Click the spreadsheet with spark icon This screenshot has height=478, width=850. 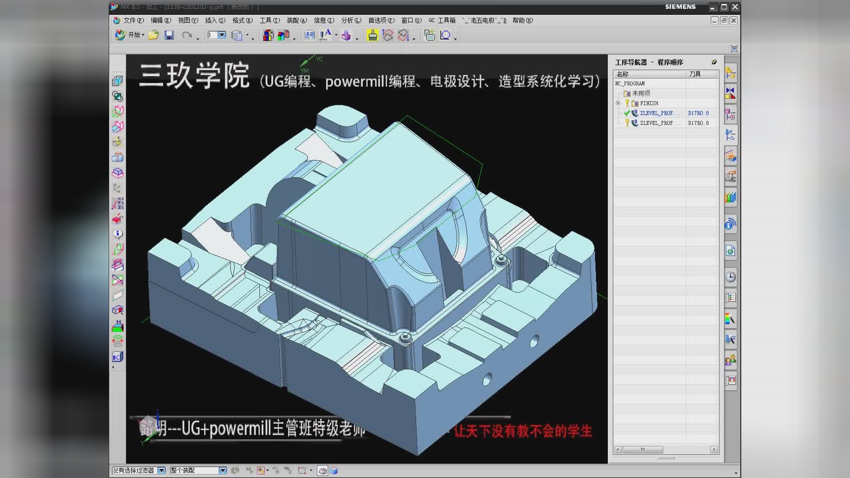429,35
